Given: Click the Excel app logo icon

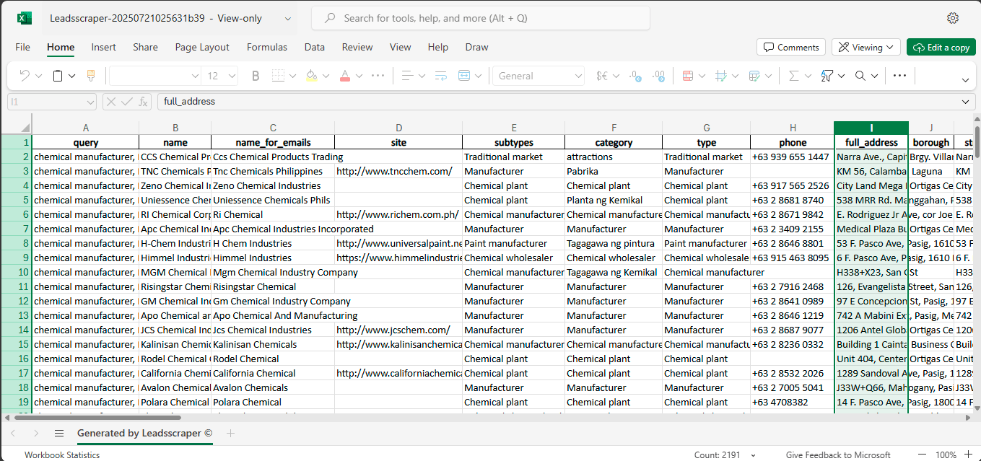Looking at the screenshot, I should pyautogui.click(x=24, y=18).
